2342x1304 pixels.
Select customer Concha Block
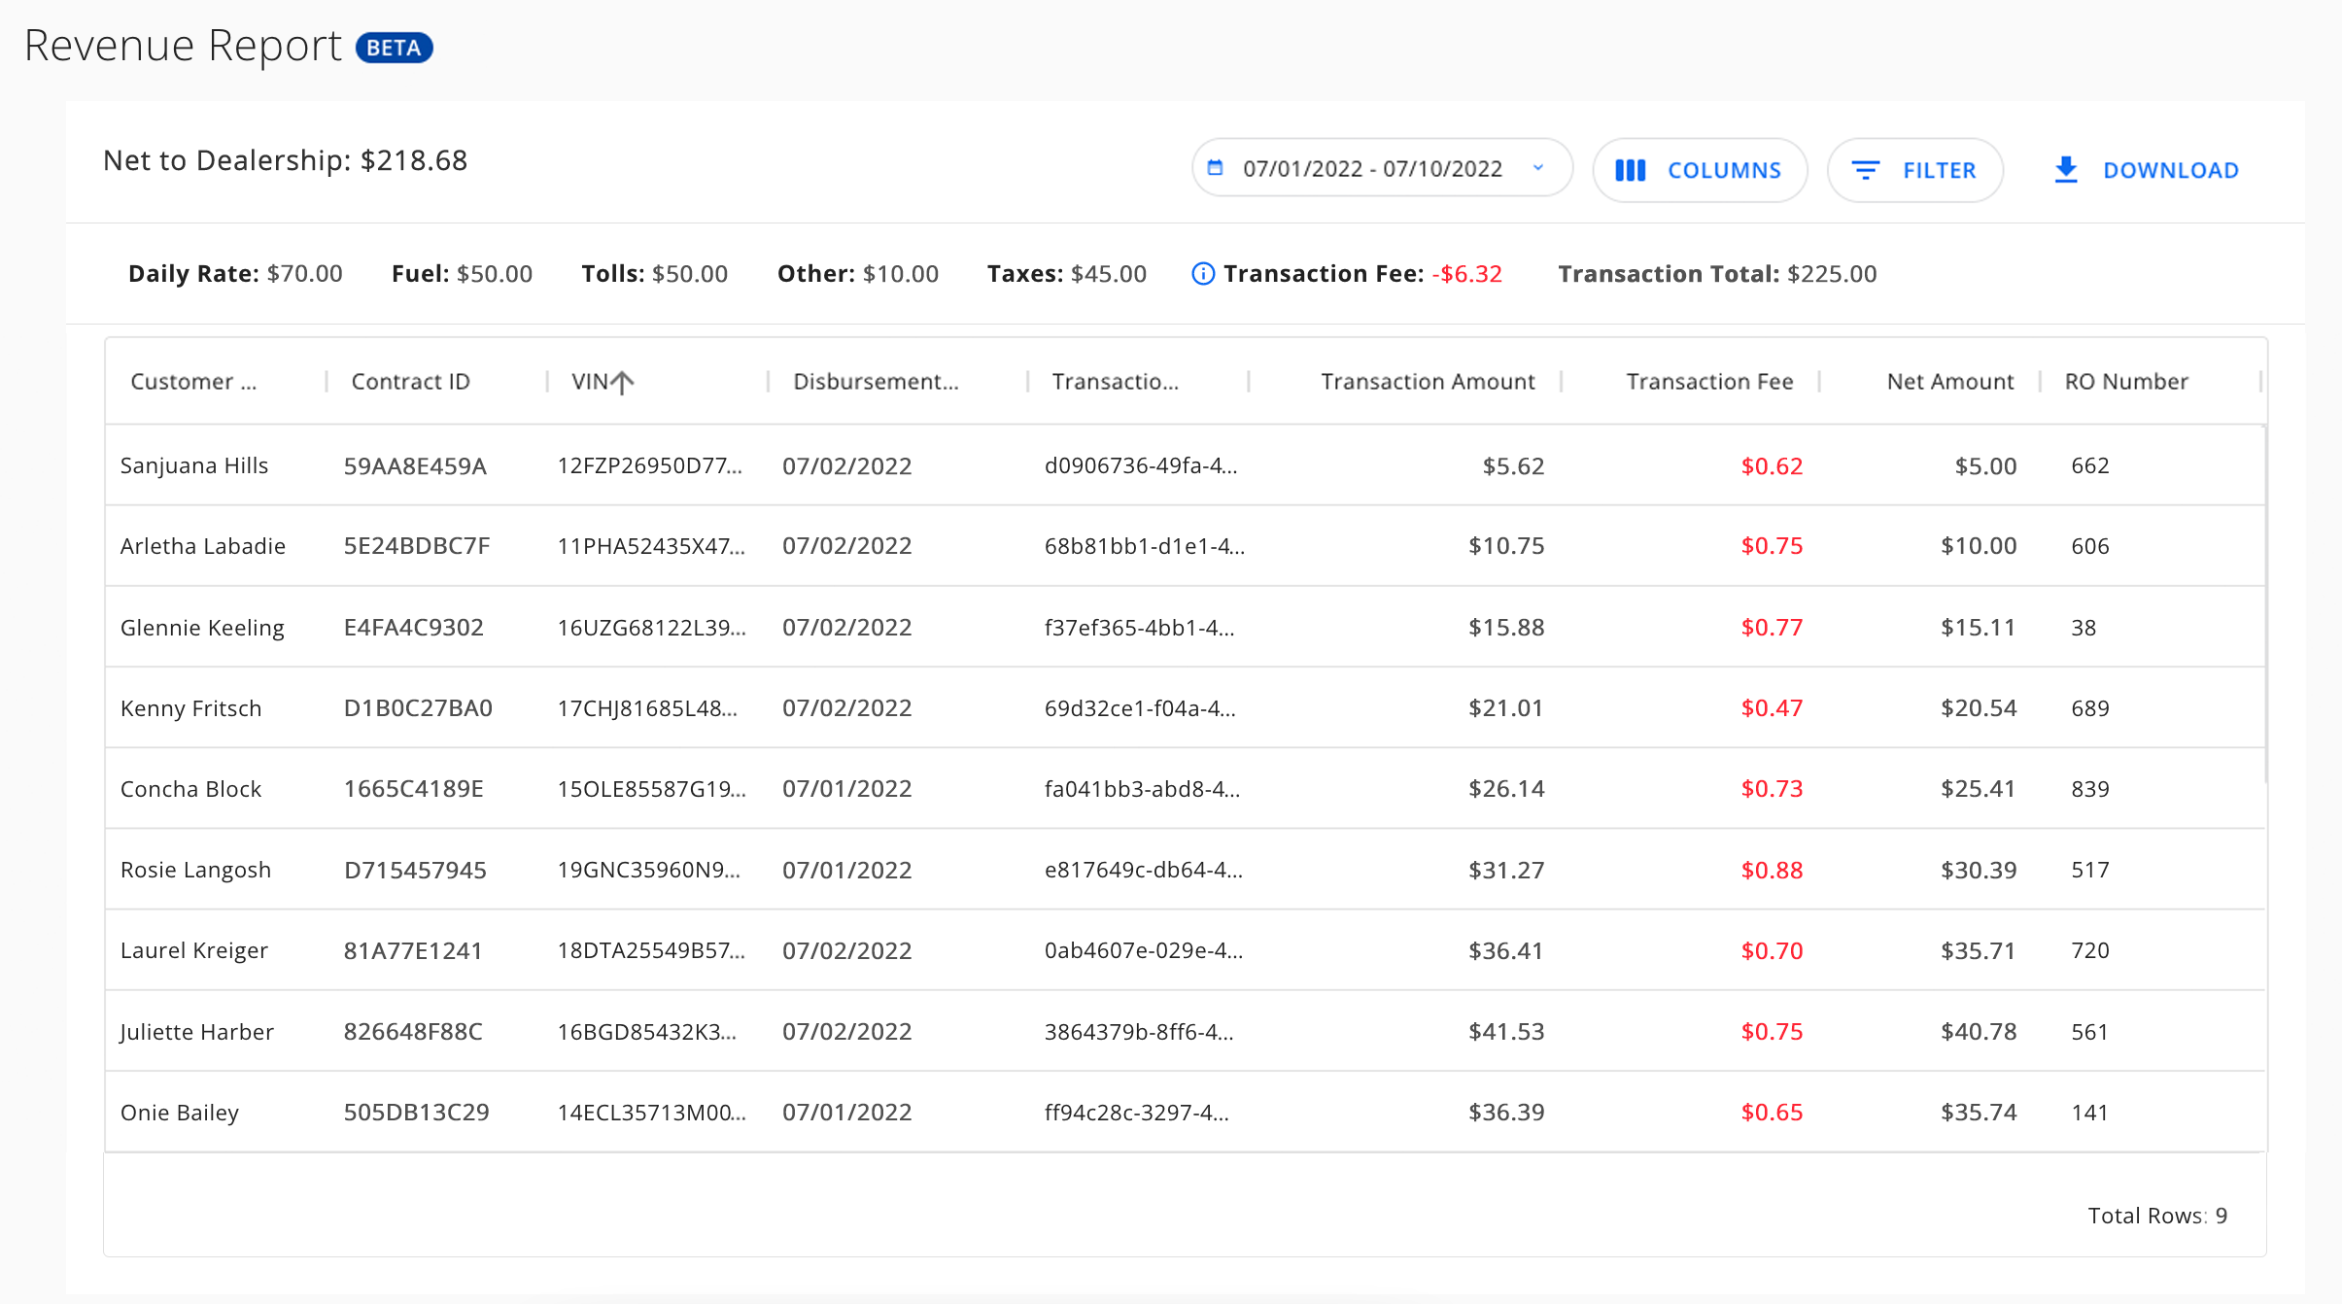(x=191, y=789)
